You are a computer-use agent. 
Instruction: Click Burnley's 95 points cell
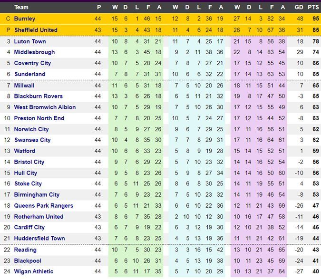coord(316,19)
